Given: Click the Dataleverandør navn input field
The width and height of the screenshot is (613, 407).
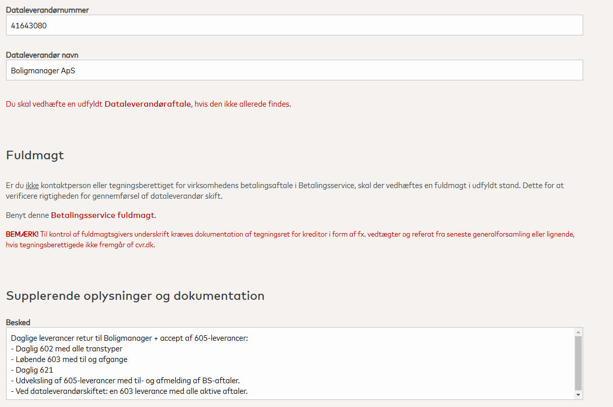Looking at the screenshot, I should point(294,70).
